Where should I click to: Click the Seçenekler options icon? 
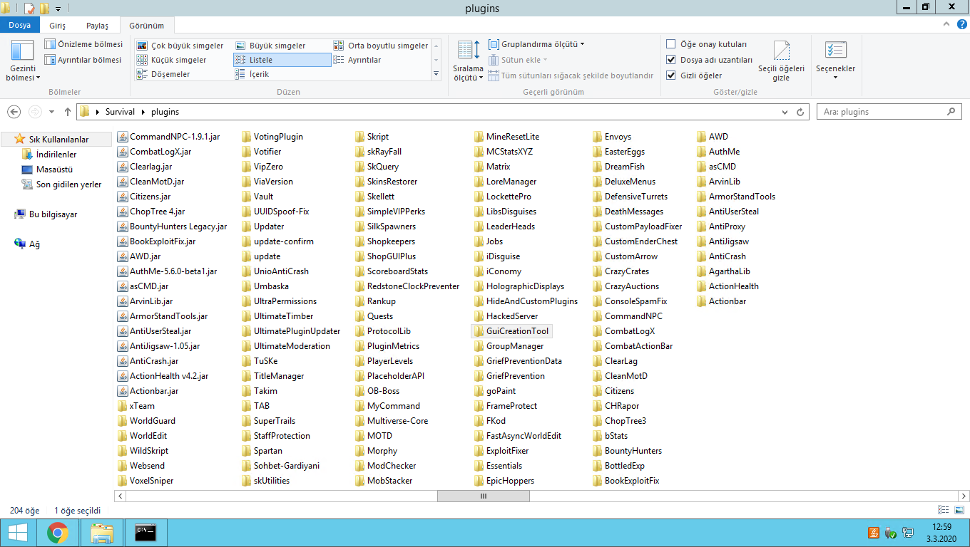click(835, 50)
